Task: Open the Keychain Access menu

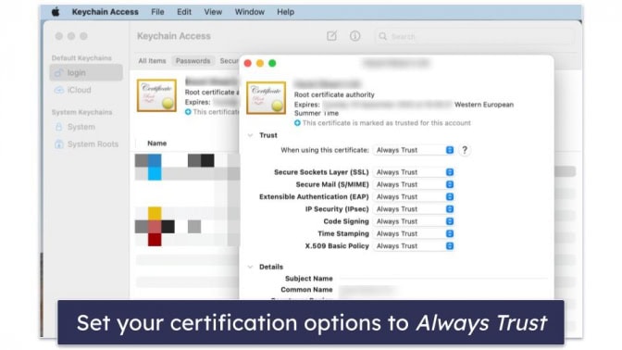Action: 106,12
